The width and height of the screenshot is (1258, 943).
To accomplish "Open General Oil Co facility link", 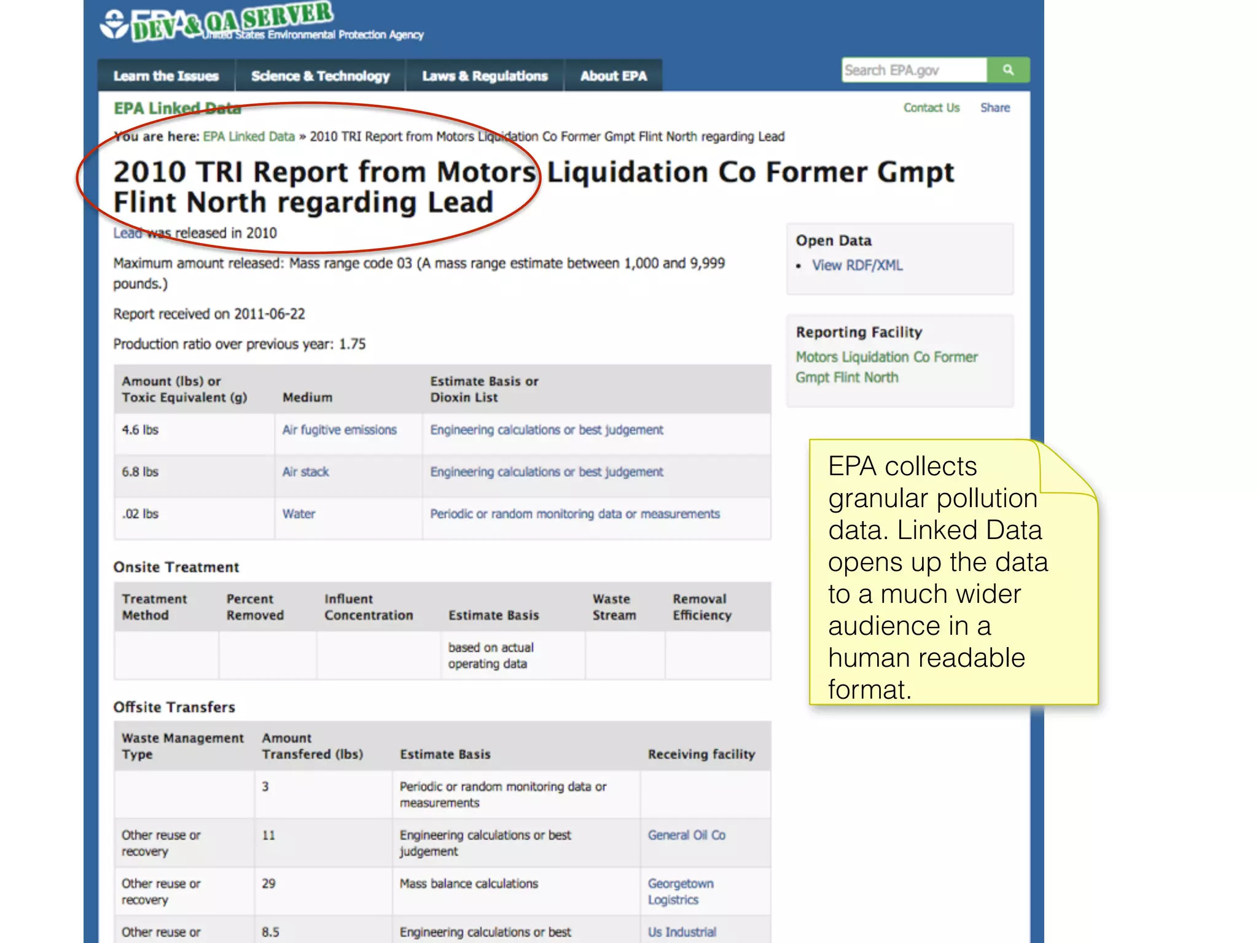I will tap(687, 835).
